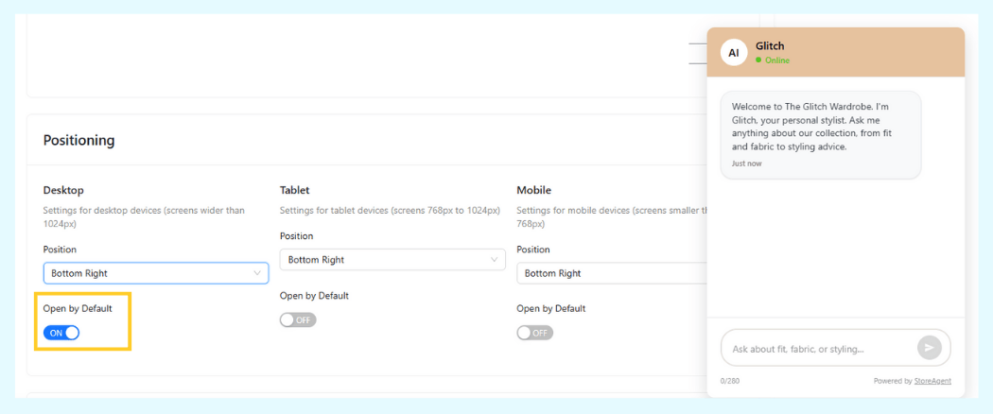Viewport: 993px width, 414px height.
Task: Click the Desktop settings description text
Action: click(x=144, y=216)
